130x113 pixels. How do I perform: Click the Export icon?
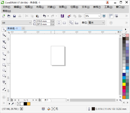point(75,16)
